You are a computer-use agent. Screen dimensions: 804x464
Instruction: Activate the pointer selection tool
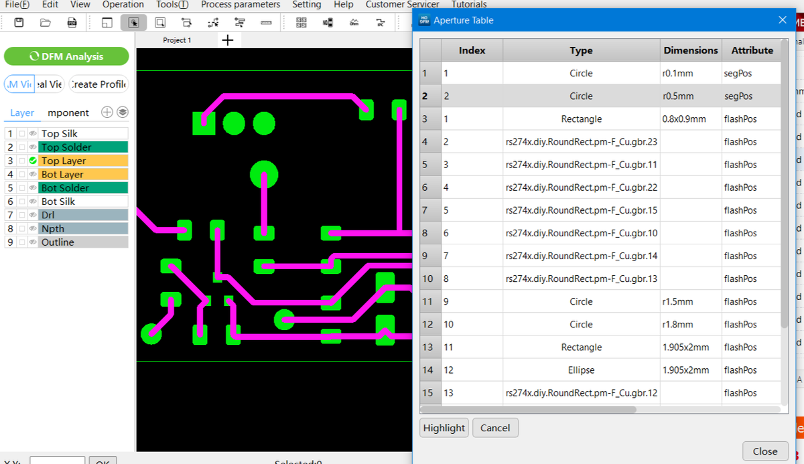point(133,23)
